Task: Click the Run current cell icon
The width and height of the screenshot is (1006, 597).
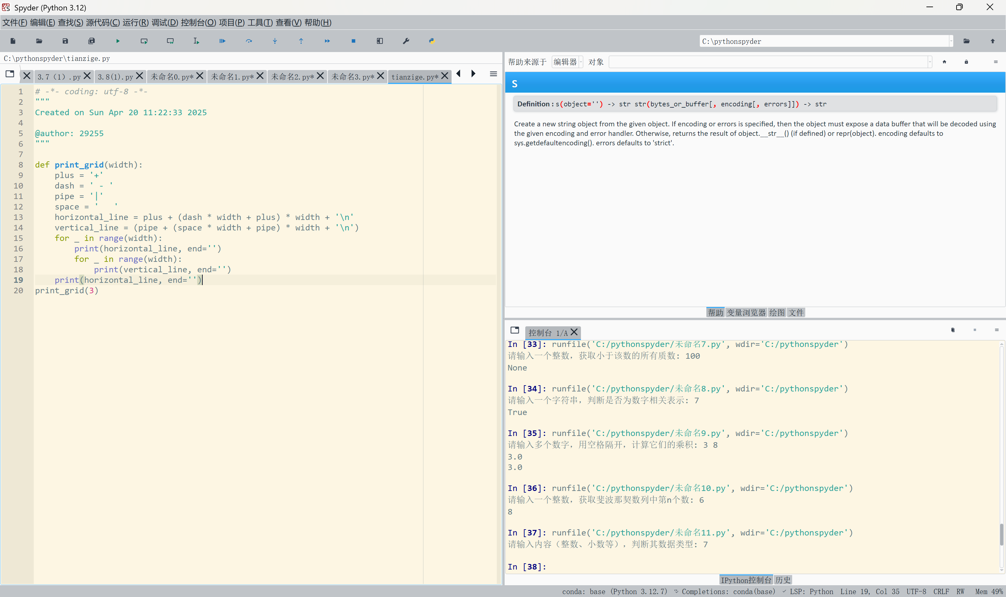Action: [x=144, y=41]
